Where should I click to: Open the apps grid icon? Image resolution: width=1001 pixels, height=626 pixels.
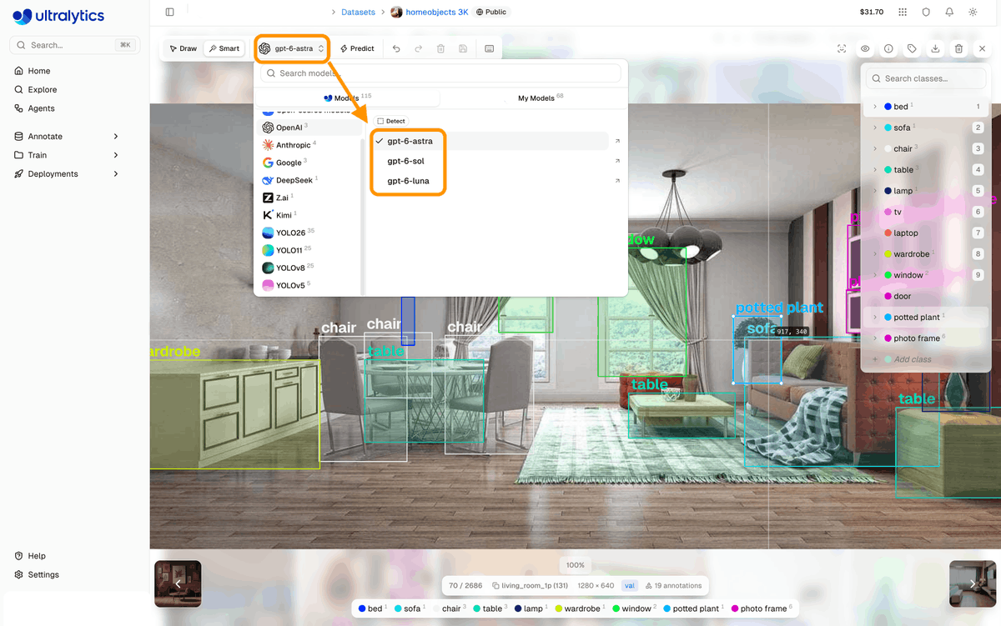click(x=903, y=13)
